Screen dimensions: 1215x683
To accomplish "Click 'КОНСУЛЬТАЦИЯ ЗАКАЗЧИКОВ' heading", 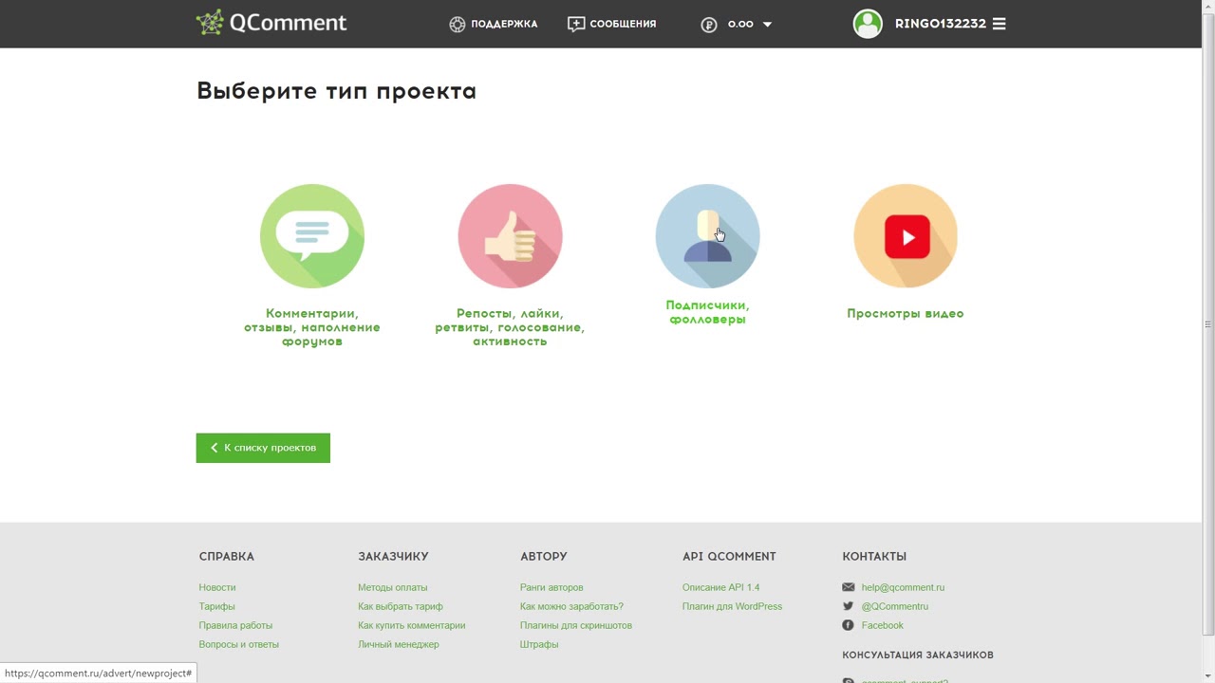I will 918,655.
